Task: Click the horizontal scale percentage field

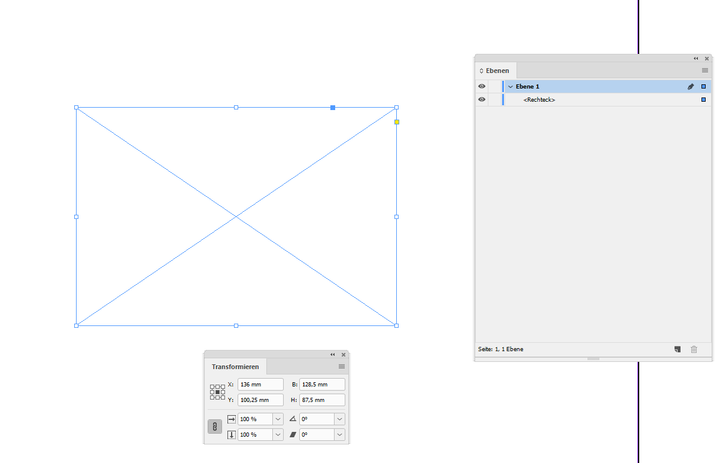Action: tap(255, 419)
